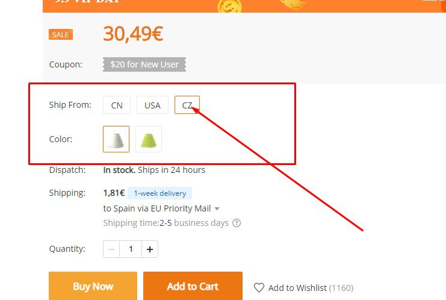446x300 pixels.
Task: Click the Buy Now button
Action: point(93,286)
